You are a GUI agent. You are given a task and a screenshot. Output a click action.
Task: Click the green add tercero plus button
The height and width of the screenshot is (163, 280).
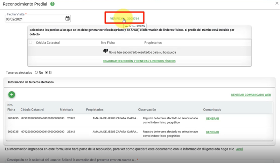pos(12,95)
